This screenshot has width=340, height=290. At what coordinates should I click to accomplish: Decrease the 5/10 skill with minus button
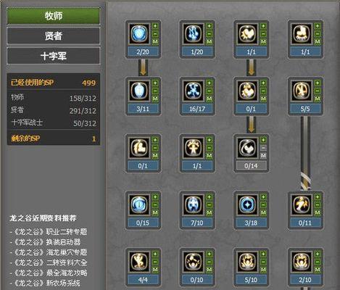[263, 262]
